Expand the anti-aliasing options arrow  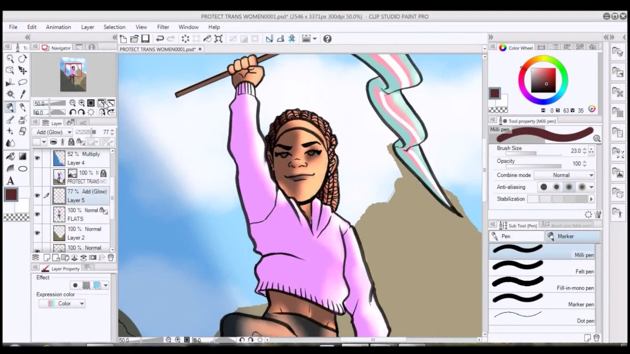(x=591, y=187)
